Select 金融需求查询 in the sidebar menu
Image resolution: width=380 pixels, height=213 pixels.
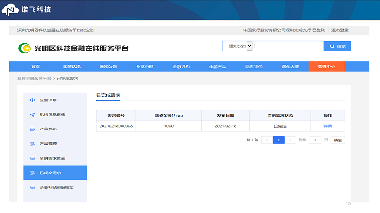click(55, 158)
